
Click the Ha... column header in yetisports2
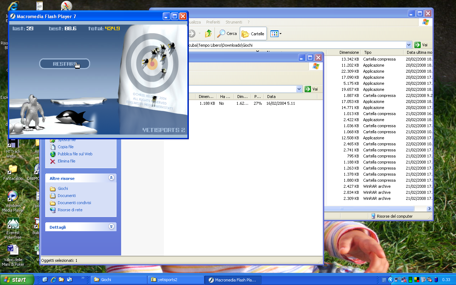click(225, 97)
